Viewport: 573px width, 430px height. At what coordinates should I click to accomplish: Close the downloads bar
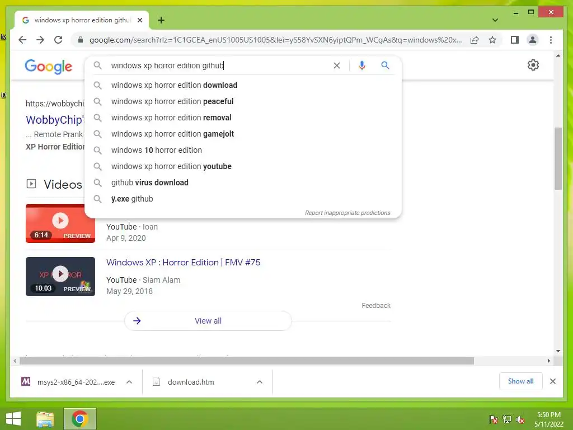[552, 381]
